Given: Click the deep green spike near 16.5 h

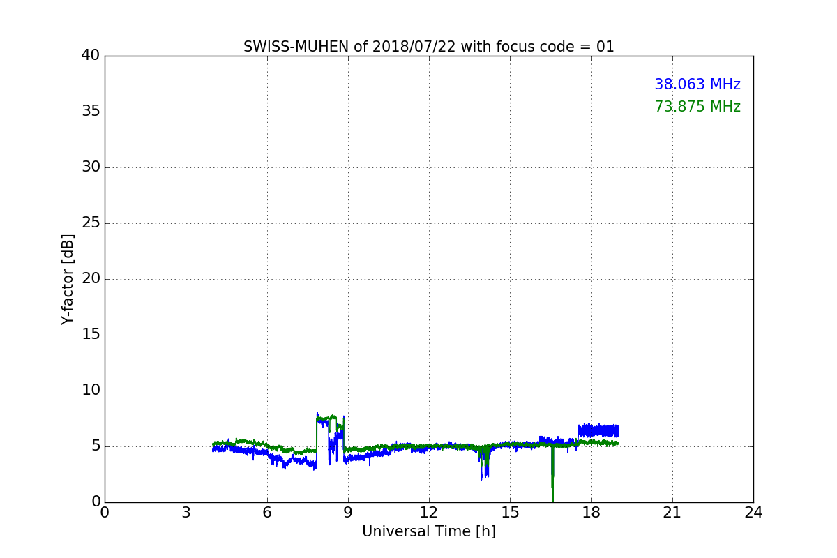Looking at the screenshot, I should pos(552,474).
